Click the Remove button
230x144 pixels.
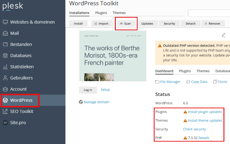tap(213, 24)
